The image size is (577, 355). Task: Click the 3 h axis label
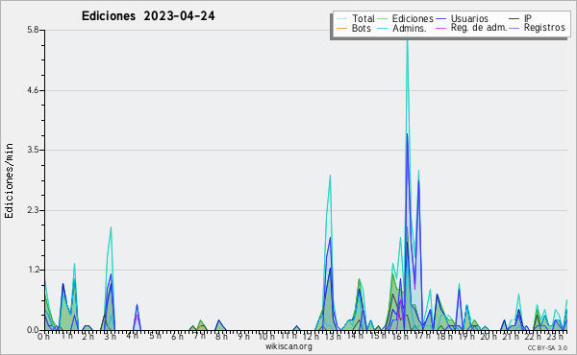click(110, 336)
